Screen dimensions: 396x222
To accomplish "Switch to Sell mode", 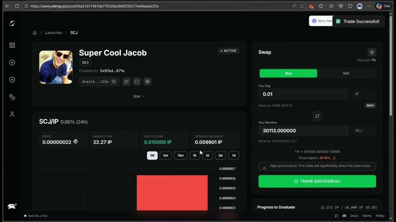I will 346,73.
